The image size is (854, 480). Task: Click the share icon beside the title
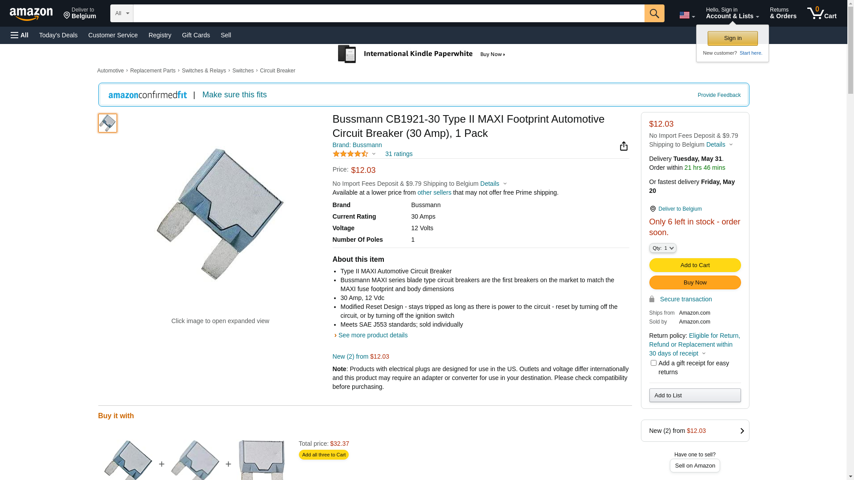click(x=624, y=146)
